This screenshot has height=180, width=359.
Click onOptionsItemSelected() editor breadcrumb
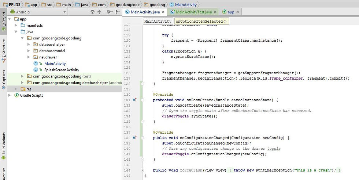coord(201,21)
